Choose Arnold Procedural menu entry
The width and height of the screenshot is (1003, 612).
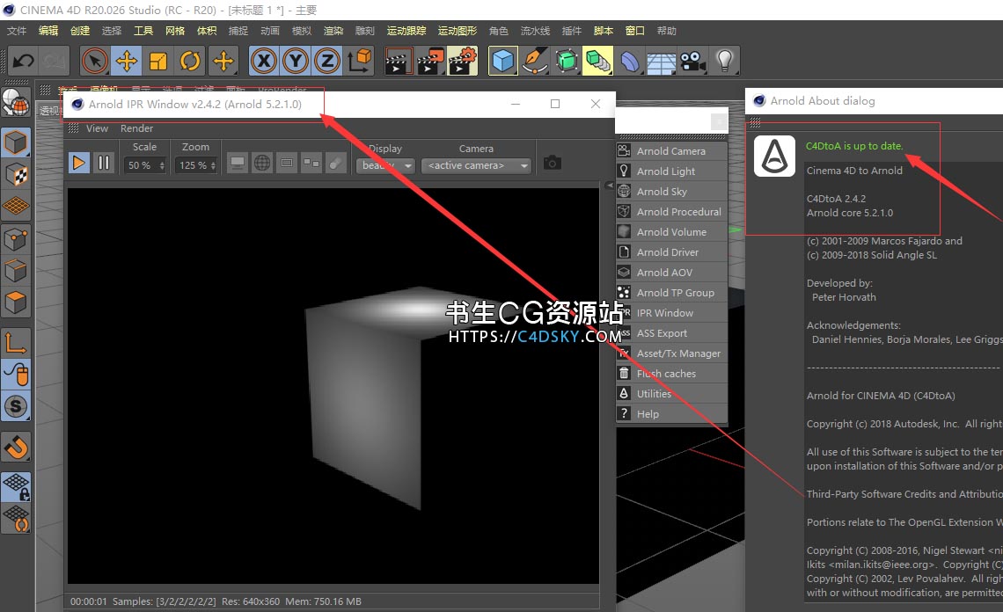pyautogui.click(x=671, y=212)
